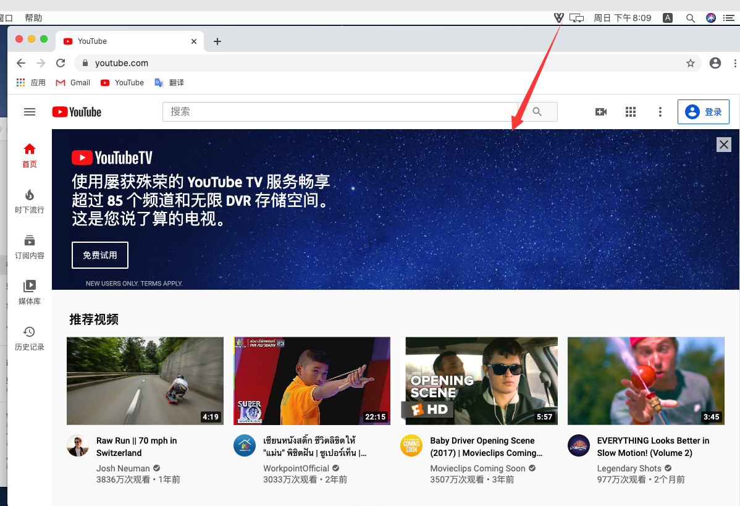Open the 翻译 bookmark
This screenshot has width=740, height=506.
[x=169, y=83]
